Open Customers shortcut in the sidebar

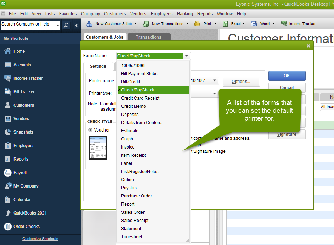(24, 105)
